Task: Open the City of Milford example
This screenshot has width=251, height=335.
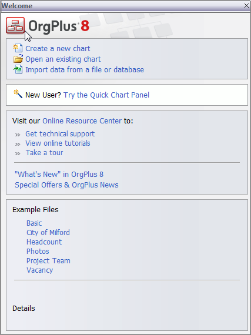Action: (48, 233)
